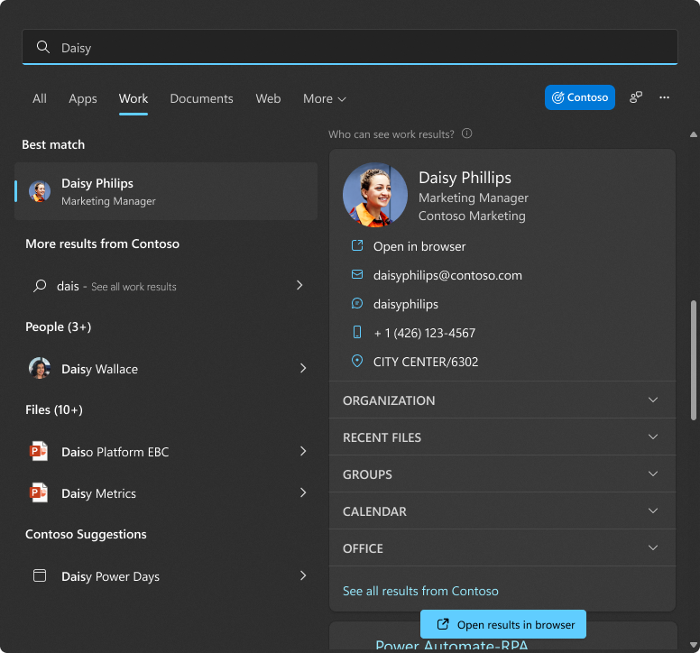Select Daisy Wallace person result
Image resolution: width=700 pixels, height=653 pixels.
coord(166,369)
